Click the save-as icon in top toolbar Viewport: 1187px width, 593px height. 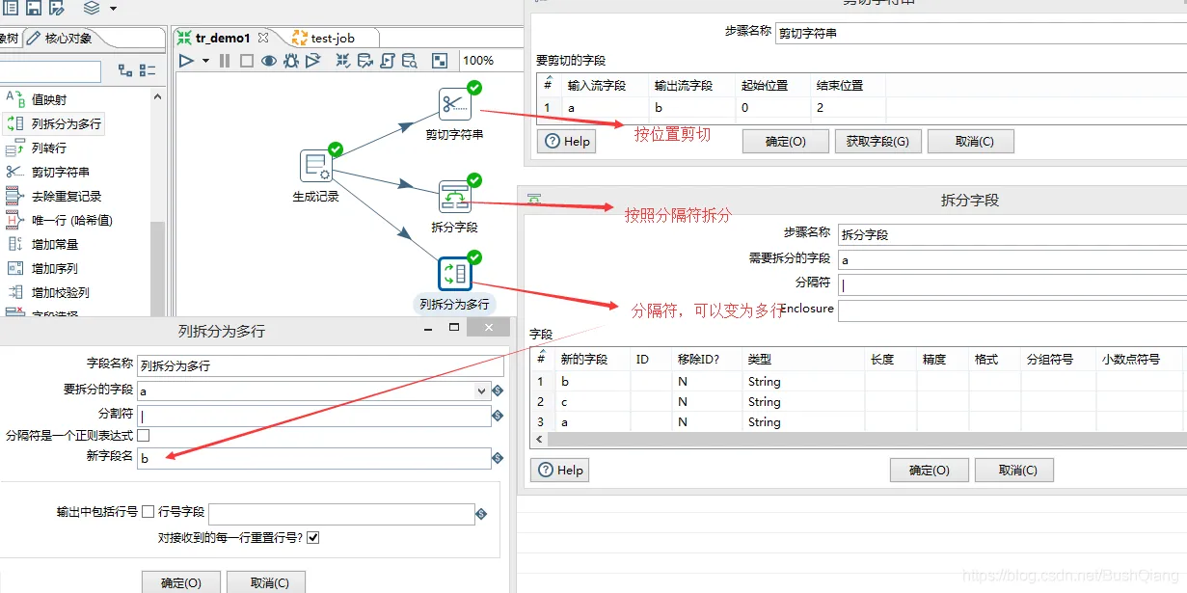tap(57, 8)
